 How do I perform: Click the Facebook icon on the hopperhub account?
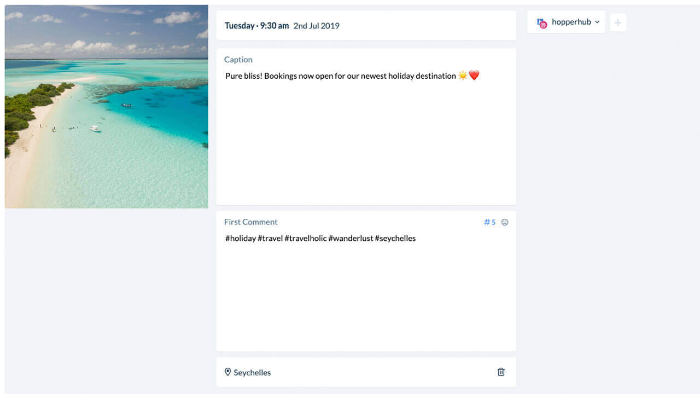click(539, 21)
